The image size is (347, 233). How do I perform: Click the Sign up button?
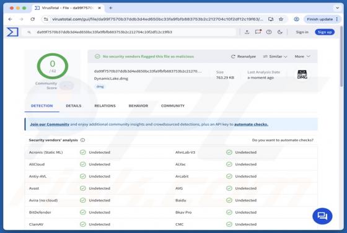pyautogui.click(x=325, y=32)
